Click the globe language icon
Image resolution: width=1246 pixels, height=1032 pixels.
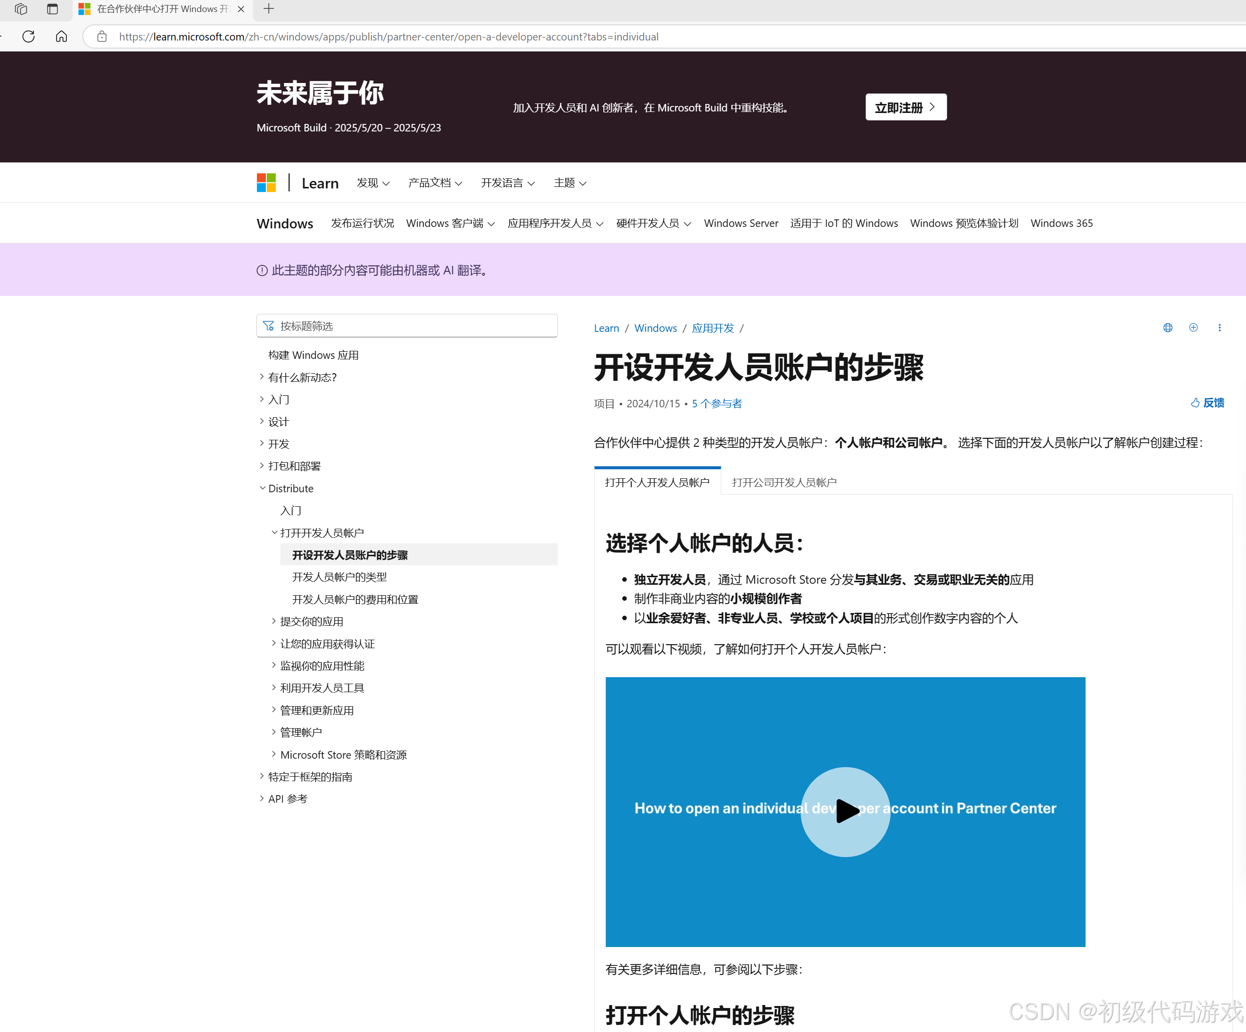[x=1168, y=327]
